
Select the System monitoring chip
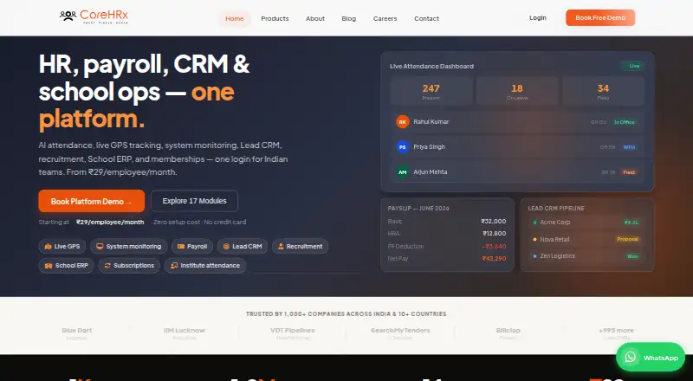128,246
